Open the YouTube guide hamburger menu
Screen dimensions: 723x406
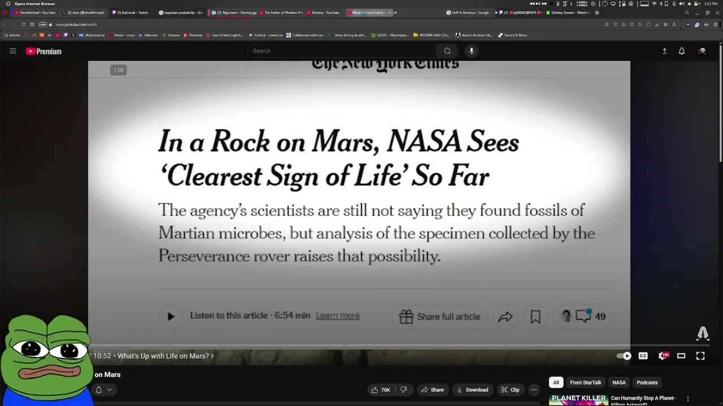pyautogui.click(x=12, y=51)
